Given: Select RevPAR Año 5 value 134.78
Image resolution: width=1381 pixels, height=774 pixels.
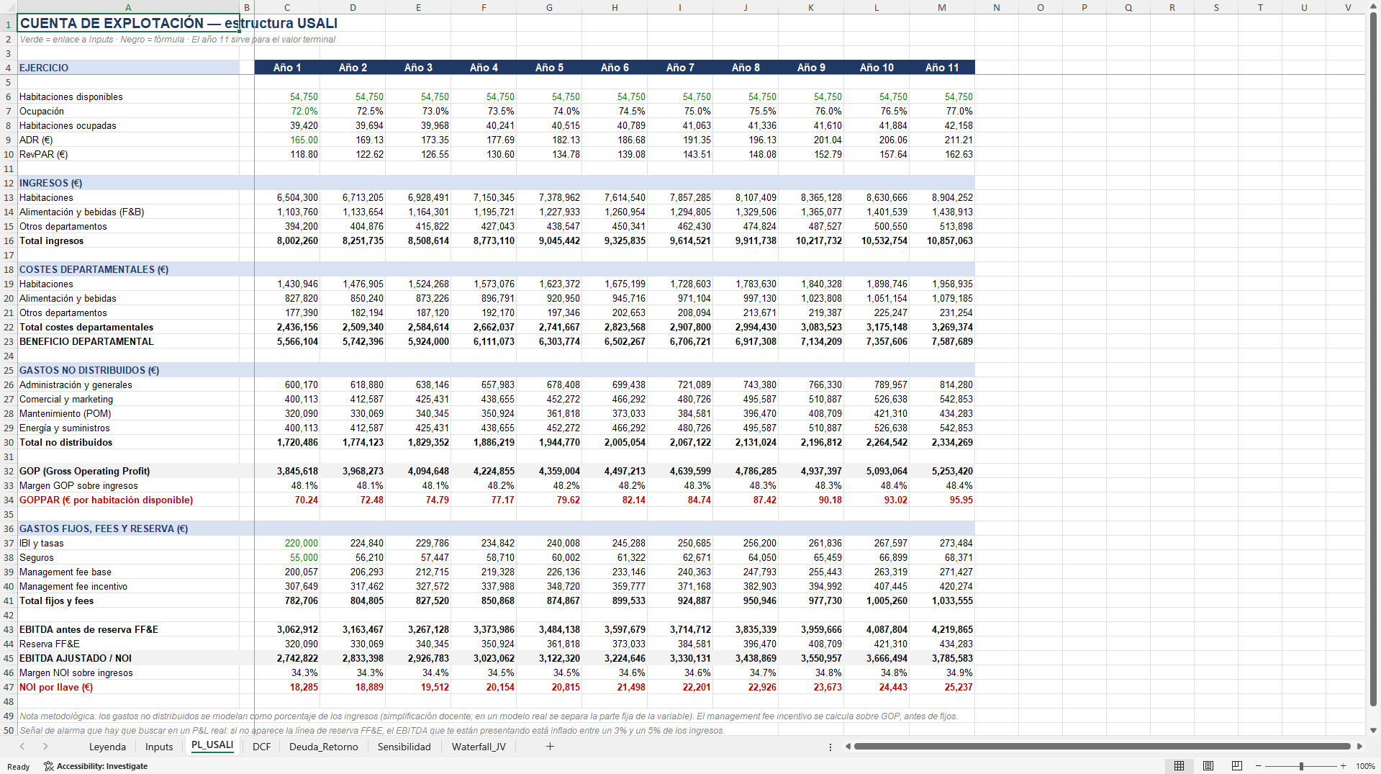Looking at the screenshot, I should tap(549, 154).
